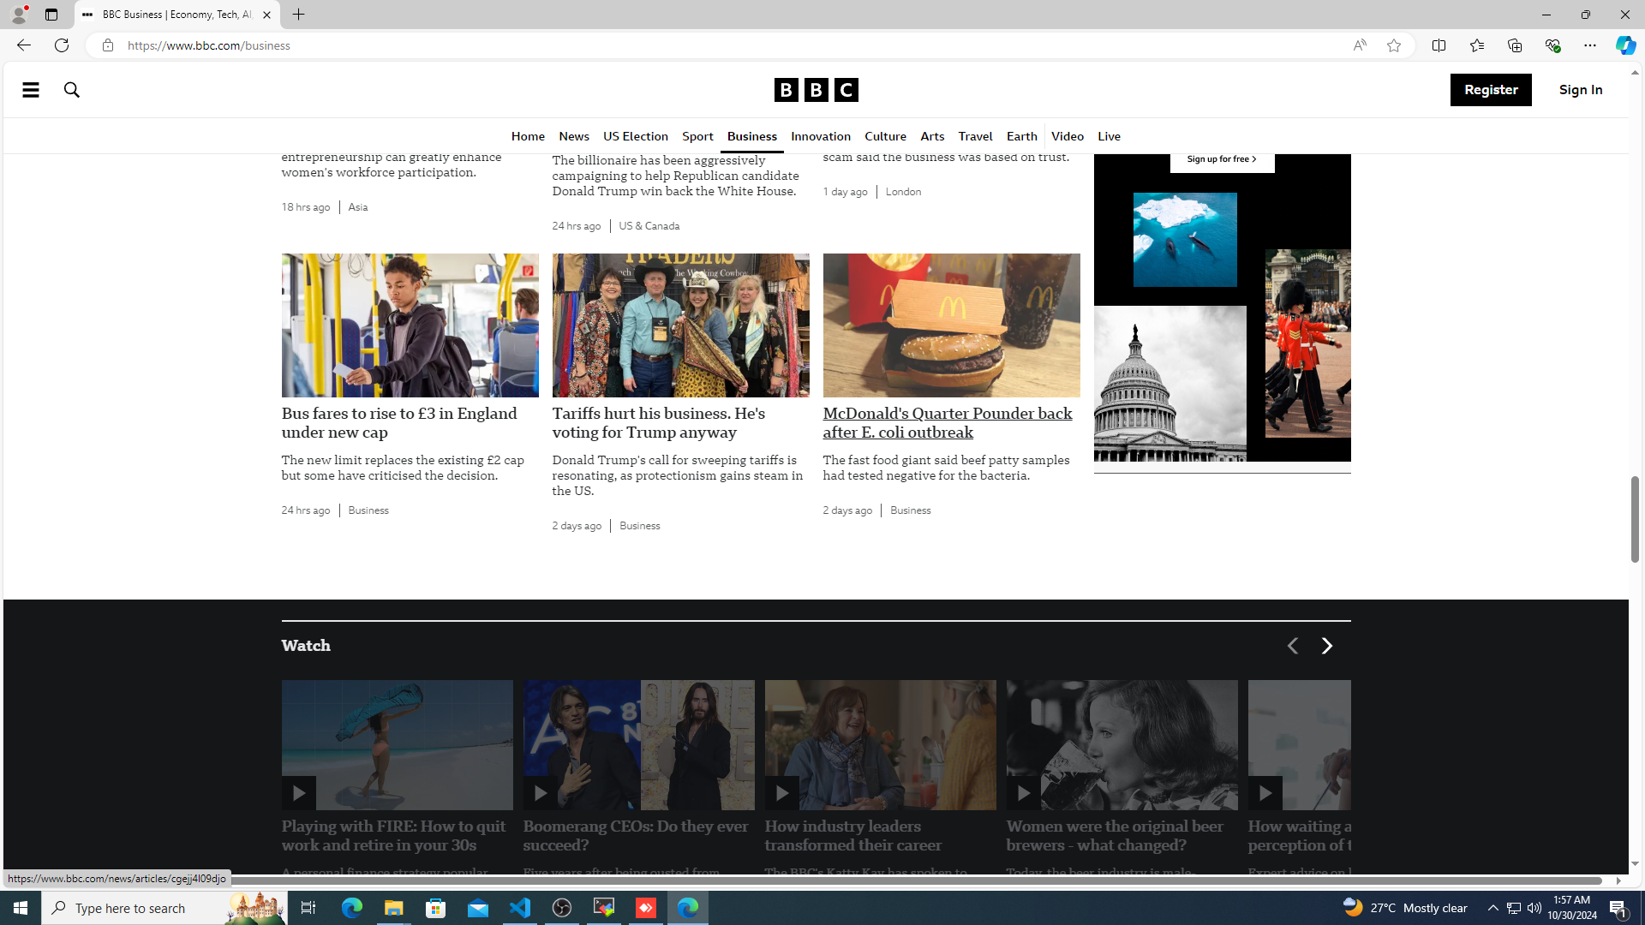Click the bus passenger thumbnail
The height and width of the screenshot is (925, 1645).
[410, 325]
